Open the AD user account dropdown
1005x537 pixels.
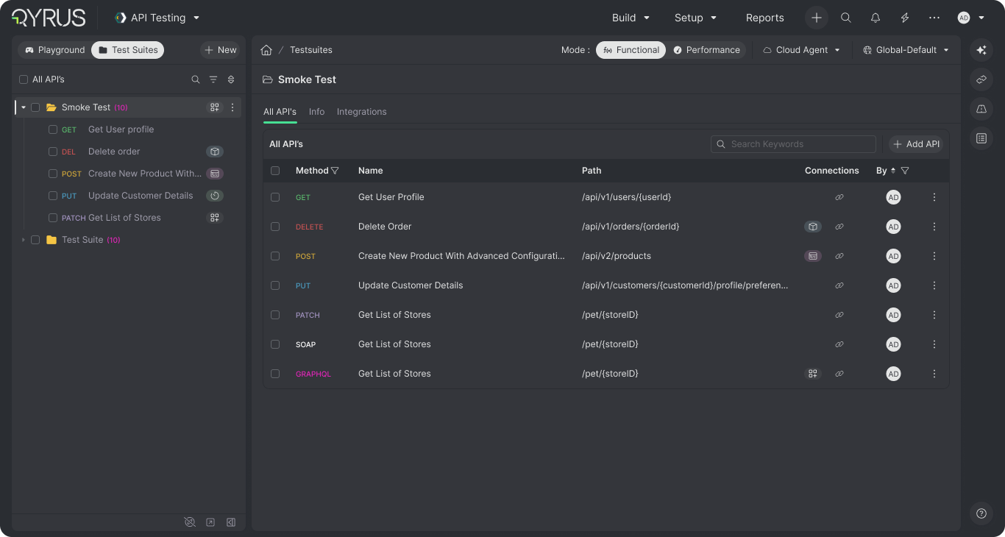[x=971, y=18]
